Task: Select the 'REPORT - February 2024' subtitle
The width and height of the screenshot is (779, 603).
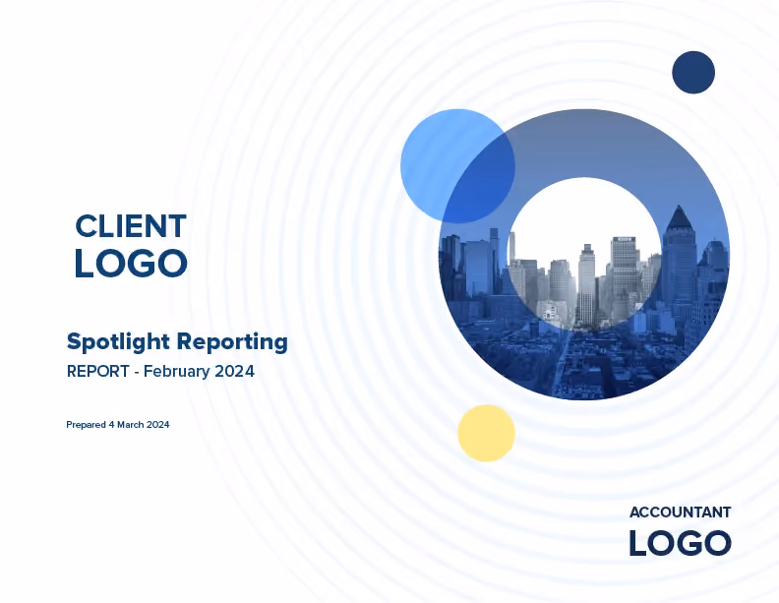Action: pyautogui.click(x=160, y=372)
